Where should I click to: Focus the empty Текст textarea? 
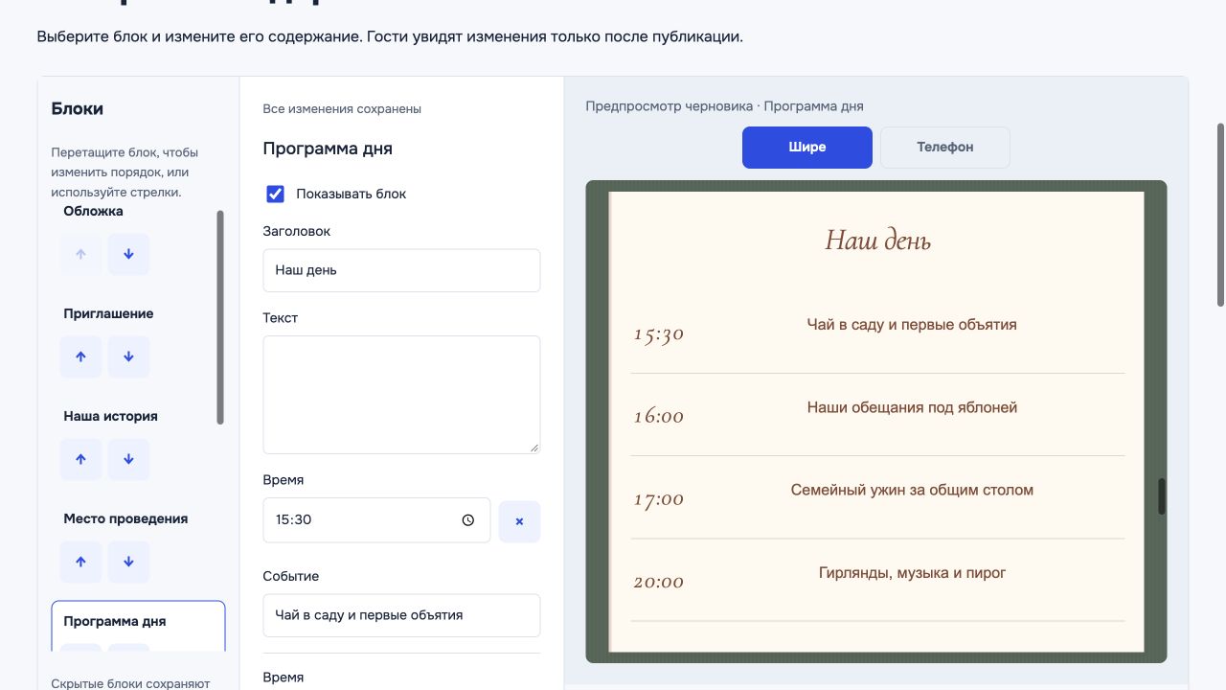pos(401,395)
